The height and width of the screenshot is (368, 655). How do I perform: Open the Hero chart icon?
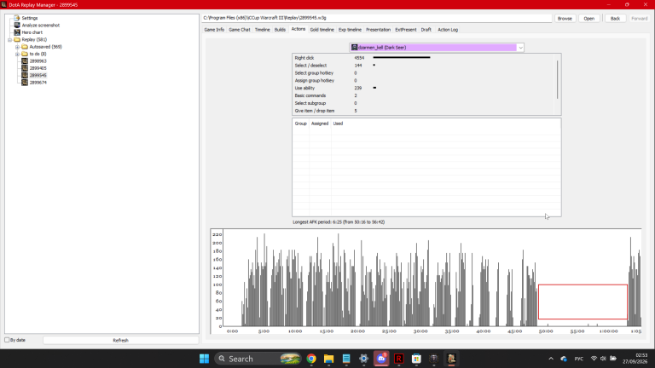(17, 32)
